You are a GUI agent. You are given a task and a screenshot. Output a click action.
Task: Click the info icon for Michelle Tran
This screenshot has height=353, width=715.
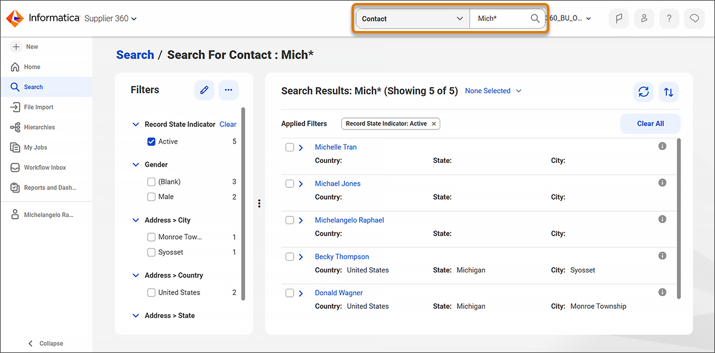[662, 146]
